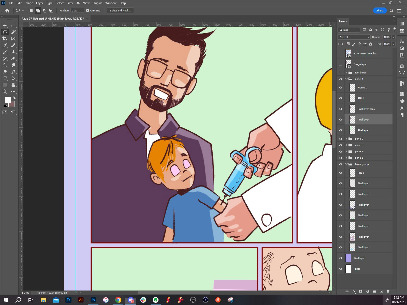Toggle Quick Mask mode
Image resolution: width=407 pixels, height=305 pixels.
click(5, 112)
